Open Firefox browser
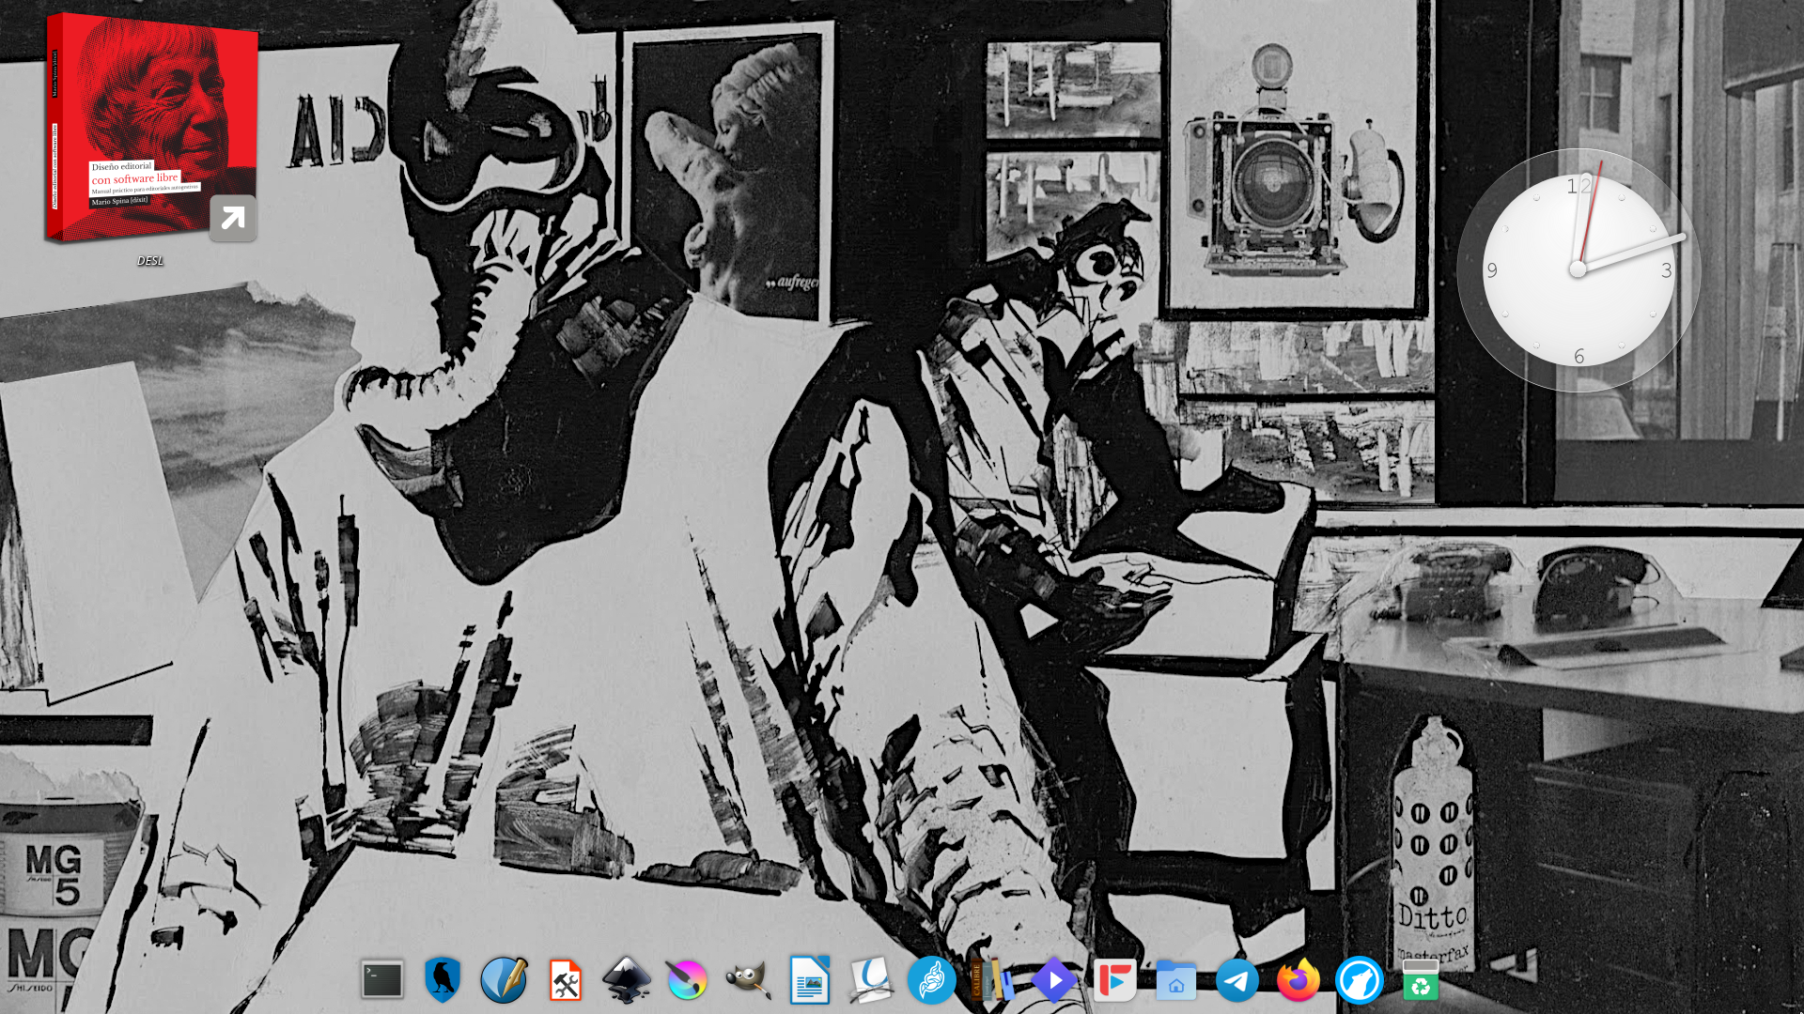Image resolution: width=1804 pixels, height=1014 pixels. (1298, 980)
